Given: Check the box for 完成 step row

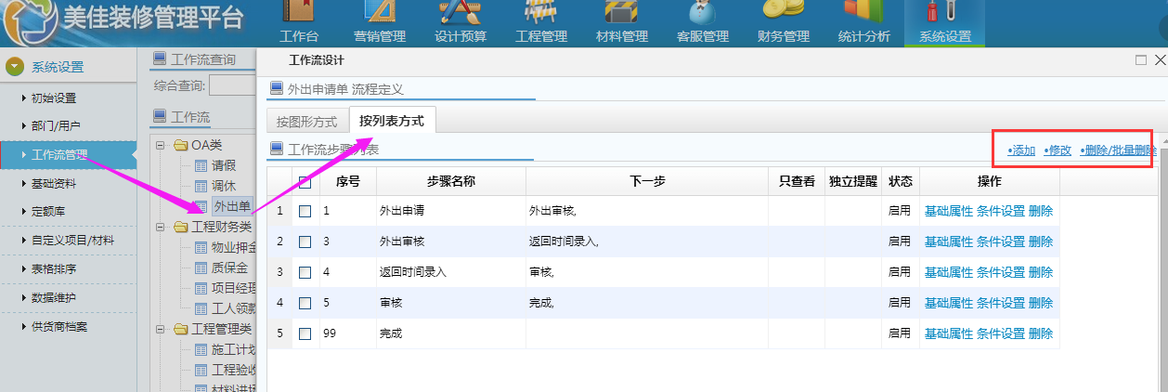Looking at the screenshot, I should (x=305, y=333).
